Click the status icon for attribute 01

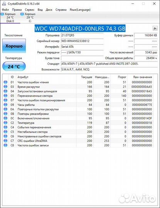point(5,82)
